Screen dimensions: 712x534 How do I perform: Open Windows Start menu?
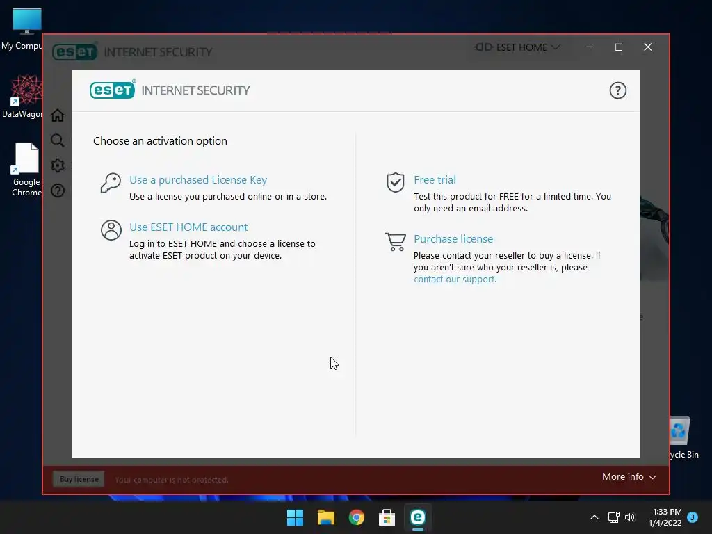(295, 517)
